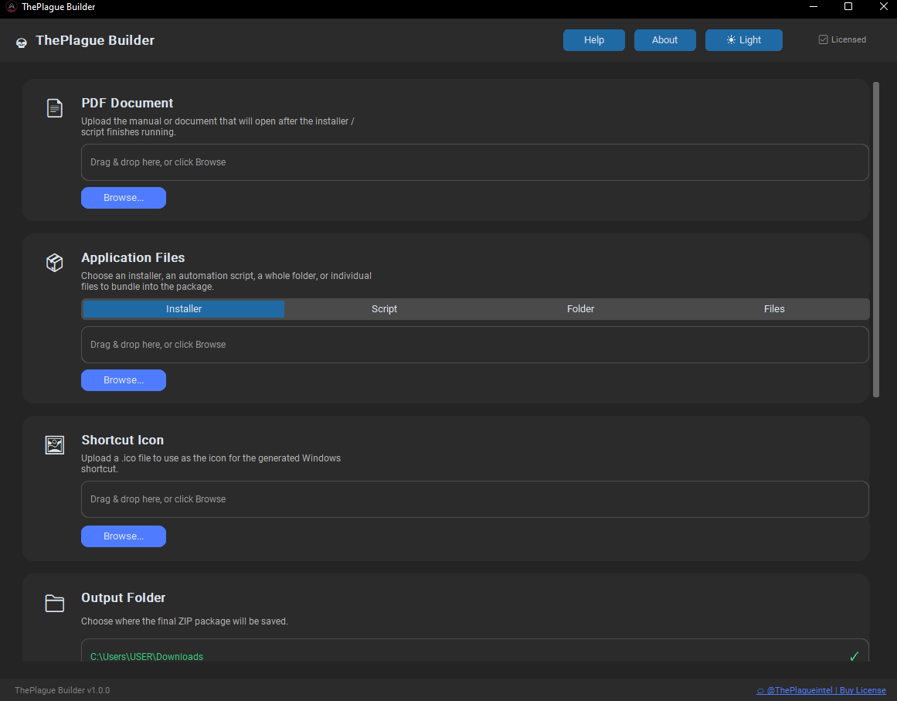Open the @ThePlagueintel | Buy License link
This screenshot has height=701, width=897.
coord(821,690)
